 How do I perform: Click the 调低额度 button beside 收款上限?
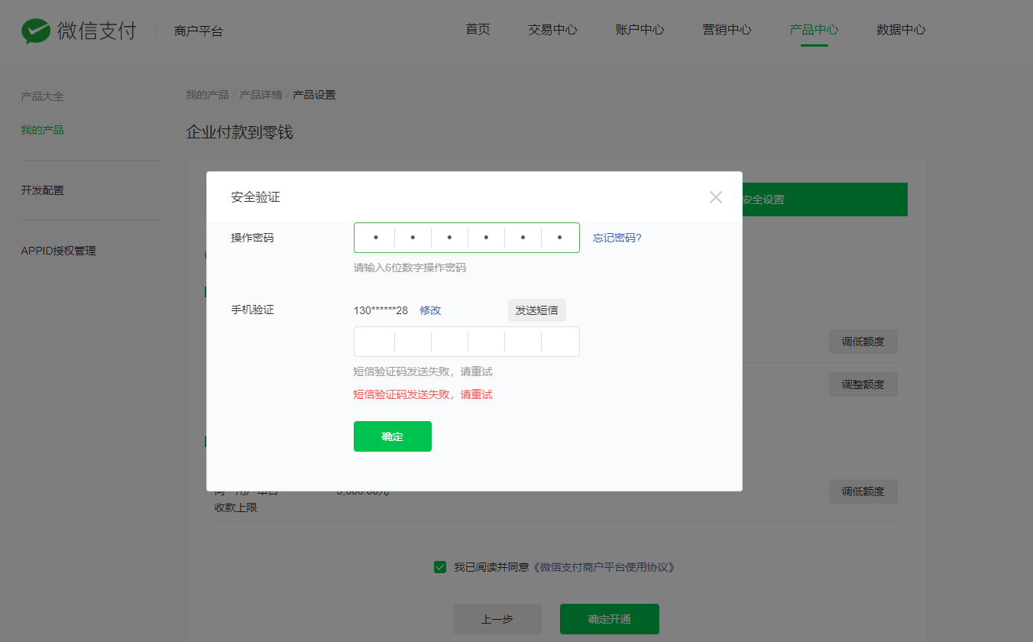[x=863, y=491]
